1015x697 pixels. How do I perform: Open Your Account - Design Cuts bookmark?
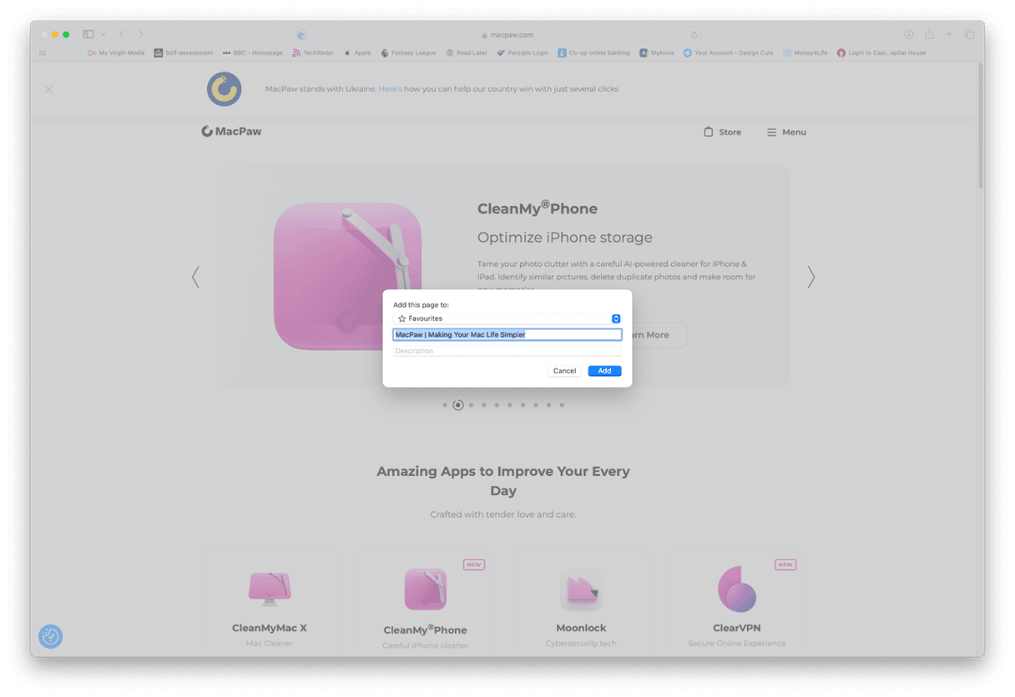(728, 53)
